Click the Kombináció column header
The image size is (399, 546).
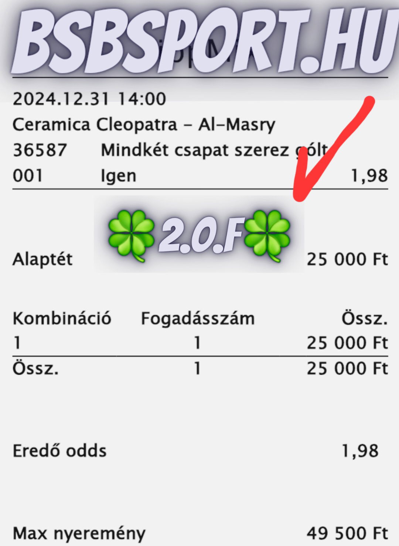coord(62,318)
